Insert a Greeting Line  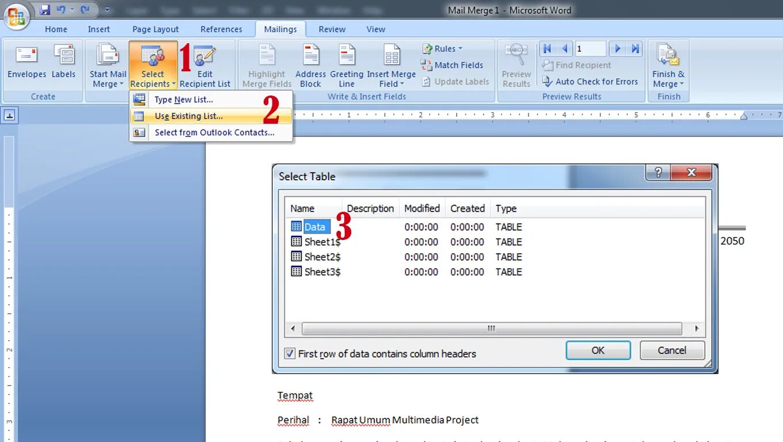347,66
